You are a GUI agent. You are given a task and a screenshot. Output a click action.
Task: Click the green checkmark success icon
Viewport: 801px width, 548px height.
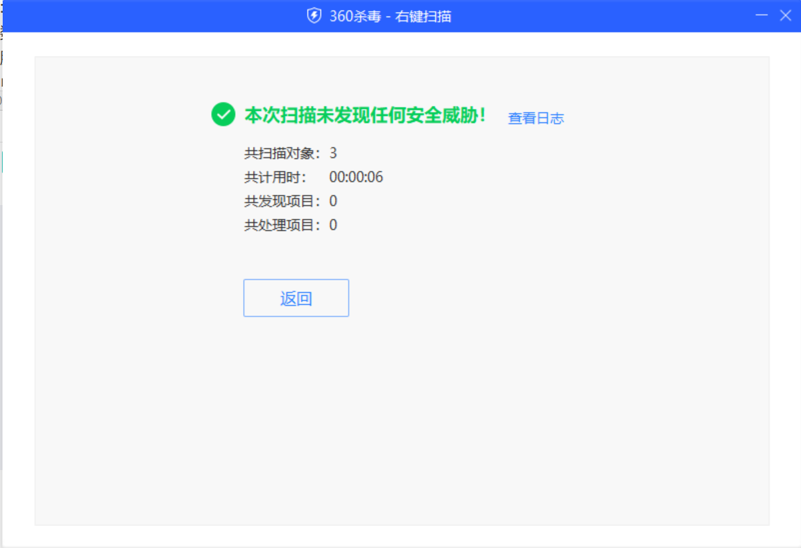[x=223, y=115]
